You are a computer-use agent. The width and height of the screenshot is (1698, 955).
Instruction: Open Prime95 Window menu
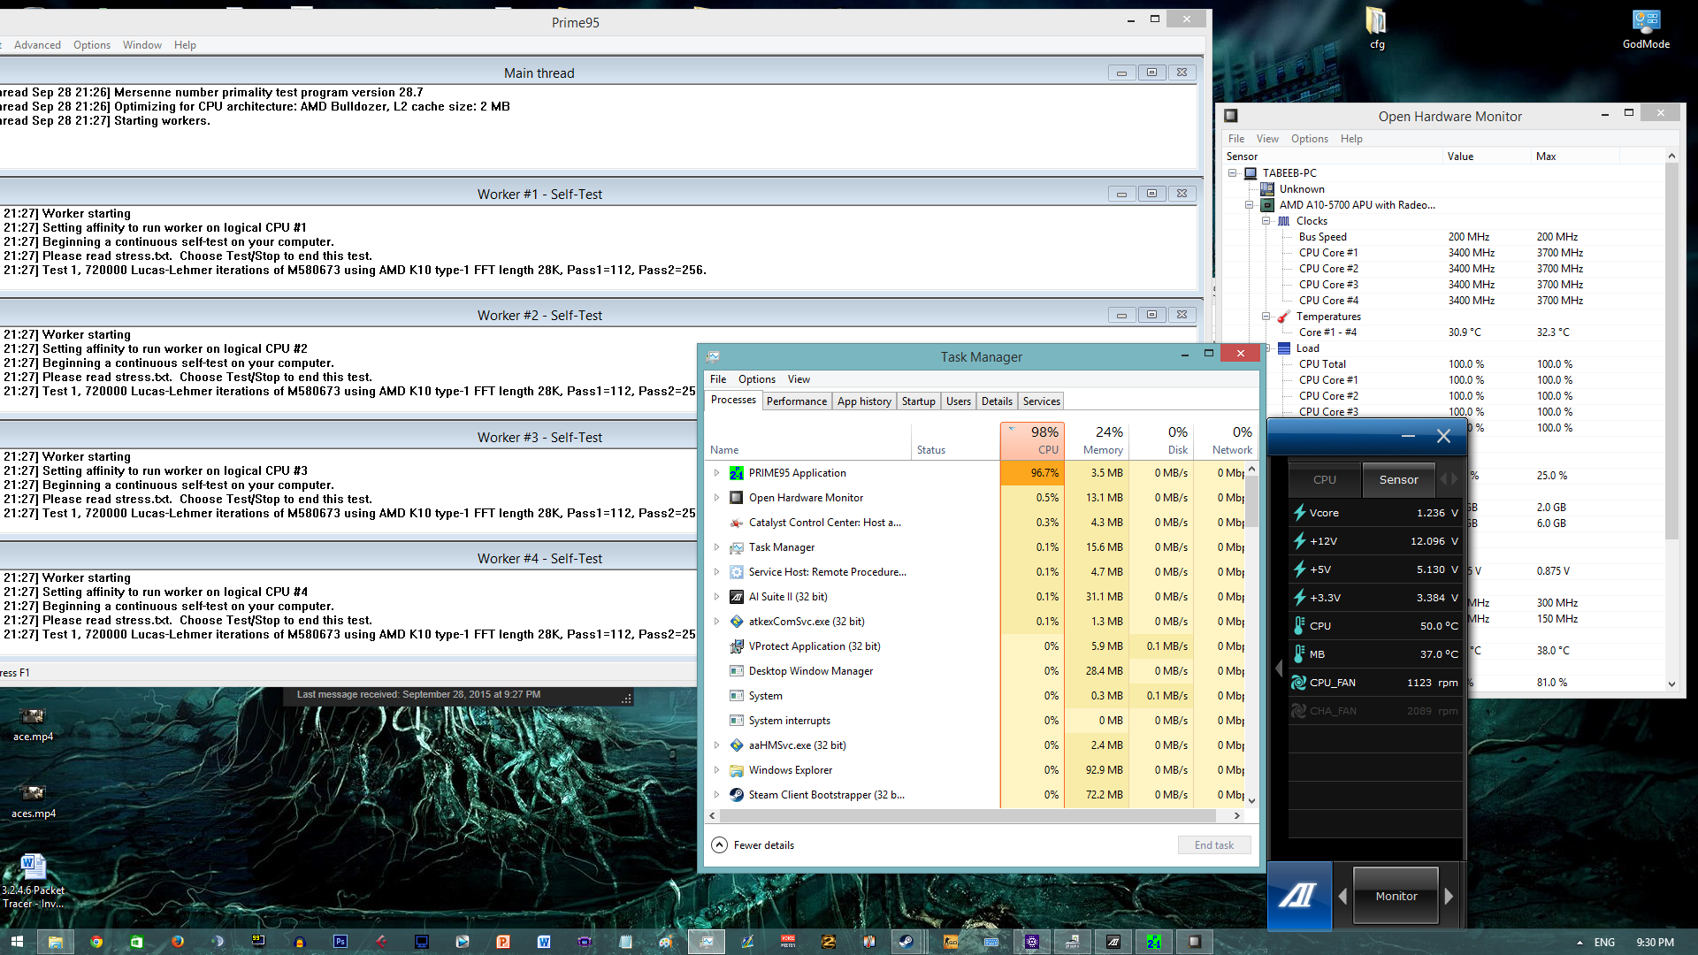(x=141, y=45)
